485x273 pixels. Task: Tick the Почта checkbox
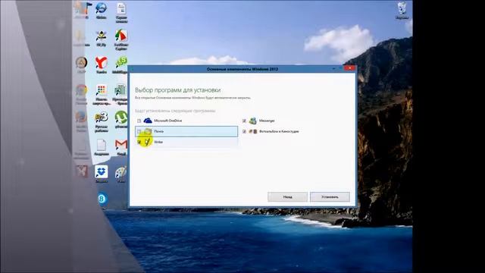click(x=139, y=131)
